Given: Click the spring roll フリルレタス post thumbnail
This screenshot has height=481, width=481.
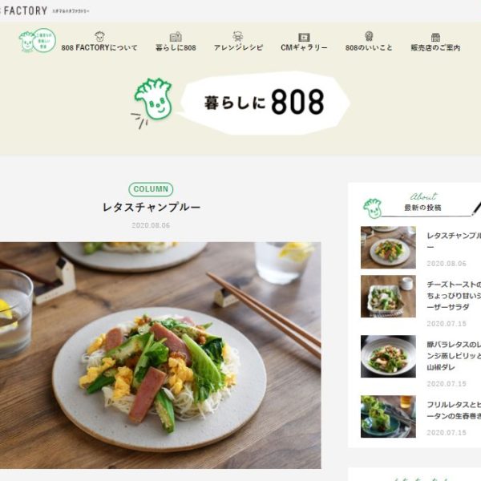Looking at the screenshot, I should pyautogui.click(x=388, y=416).
